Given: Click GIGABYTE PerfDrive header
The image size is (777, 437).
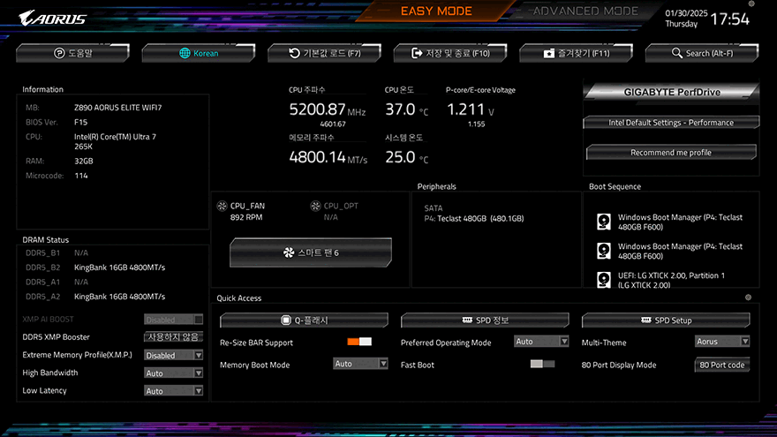Looking at the screenshot, I should [x=671, y=92].
